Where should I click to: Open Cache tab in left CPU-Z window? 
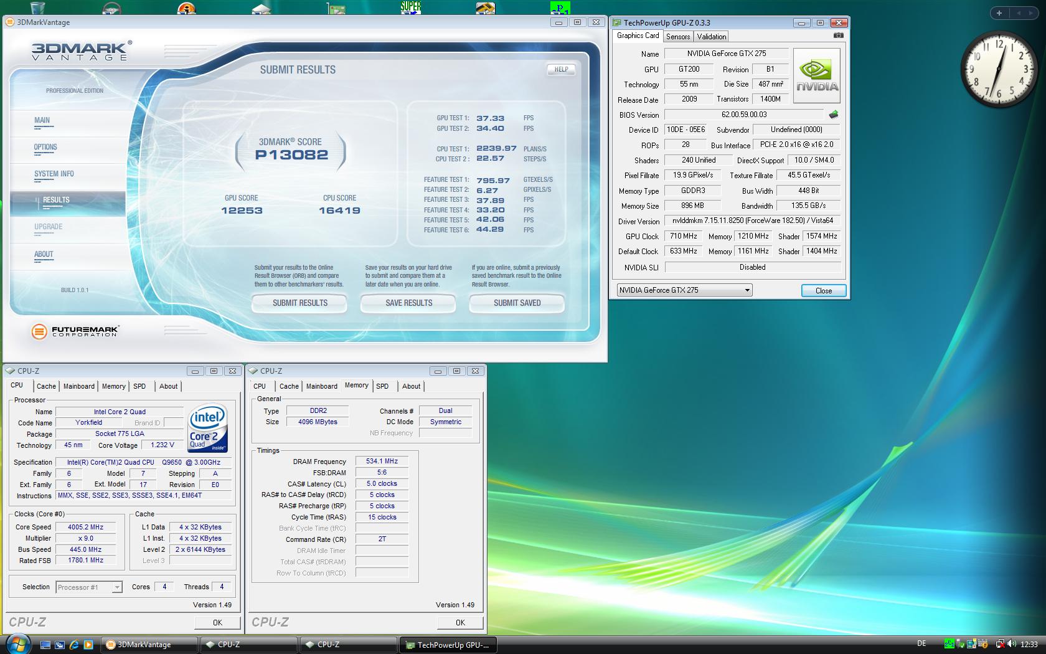tap(46, 386)
